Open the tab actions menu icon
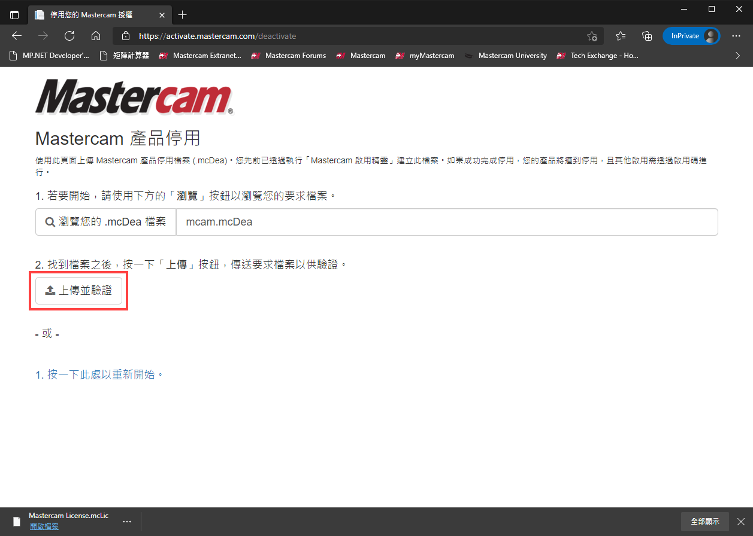The width and height of the screenshot is (753, 536). 14,14
